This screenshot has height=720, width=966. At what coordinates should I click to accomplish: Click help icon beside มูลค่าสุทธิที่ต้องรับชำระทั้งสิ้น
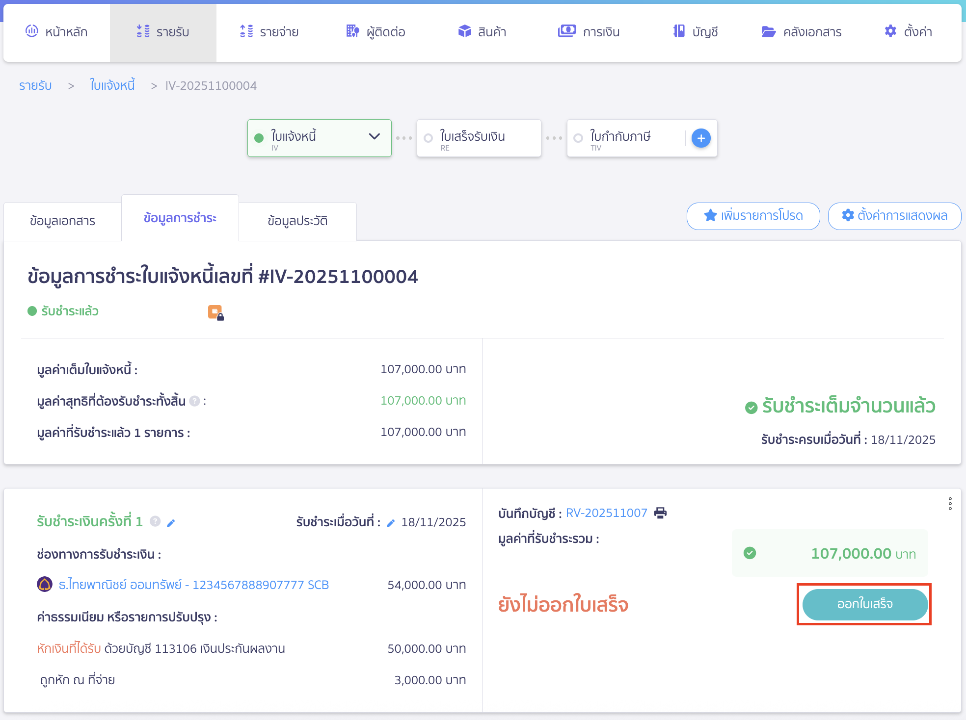[194, 401]
